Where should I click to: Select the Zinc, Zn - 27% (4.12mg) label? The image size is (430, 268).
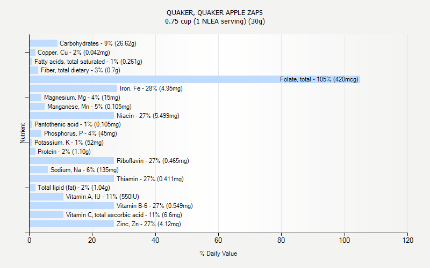(149, 224)
